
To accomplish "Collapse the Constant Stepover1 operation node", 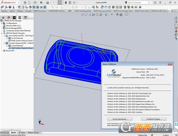I will [x=4, y=43].
